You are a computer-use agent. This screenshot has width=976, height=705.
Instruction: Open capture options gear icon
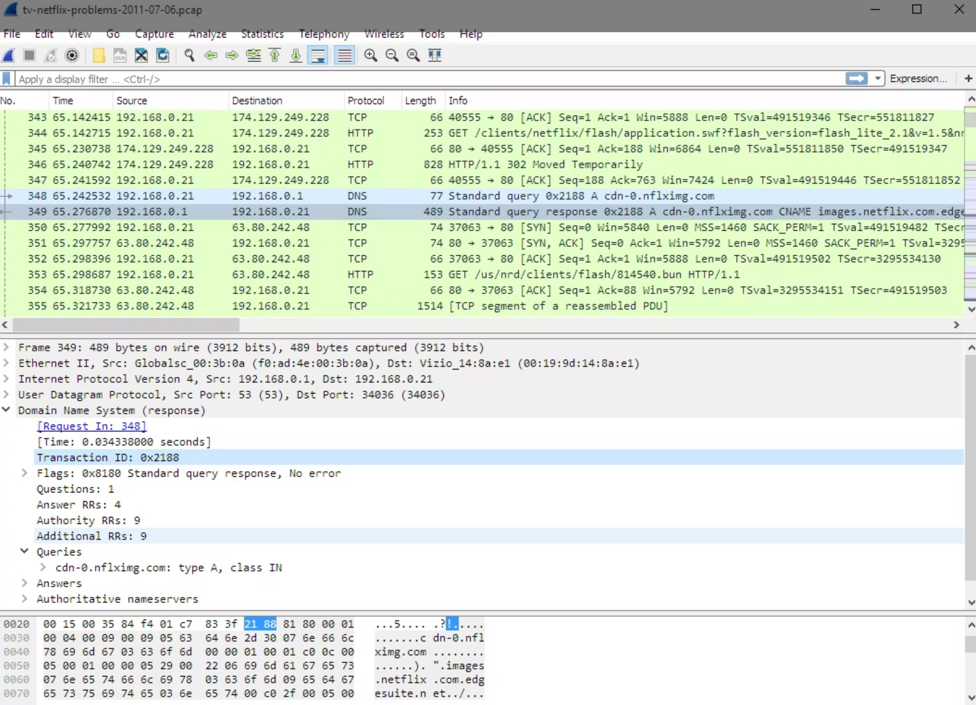point(72,56)
